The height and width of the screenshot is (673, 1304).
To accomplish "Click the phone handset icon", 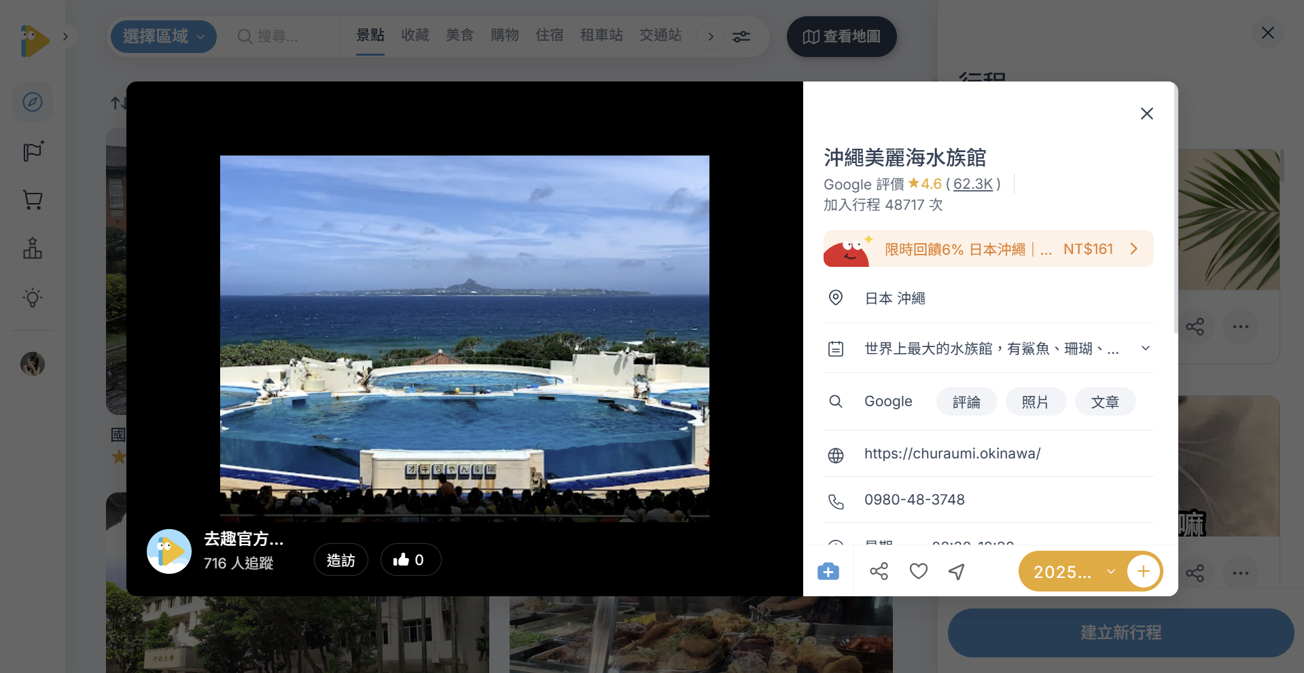I will pyautogui.click(x=836, y=502).
